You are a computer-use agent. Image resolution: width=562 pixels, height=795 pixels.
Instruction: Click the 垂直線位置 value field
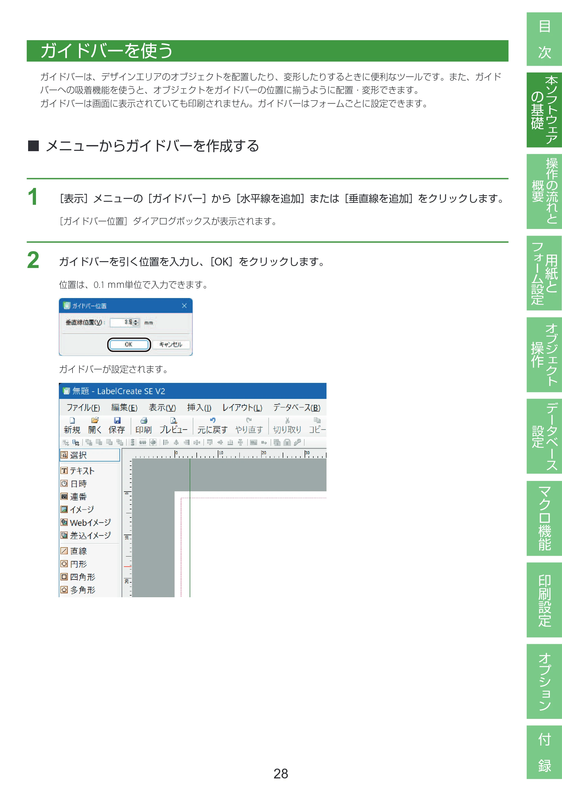click(x=121, y=322)
